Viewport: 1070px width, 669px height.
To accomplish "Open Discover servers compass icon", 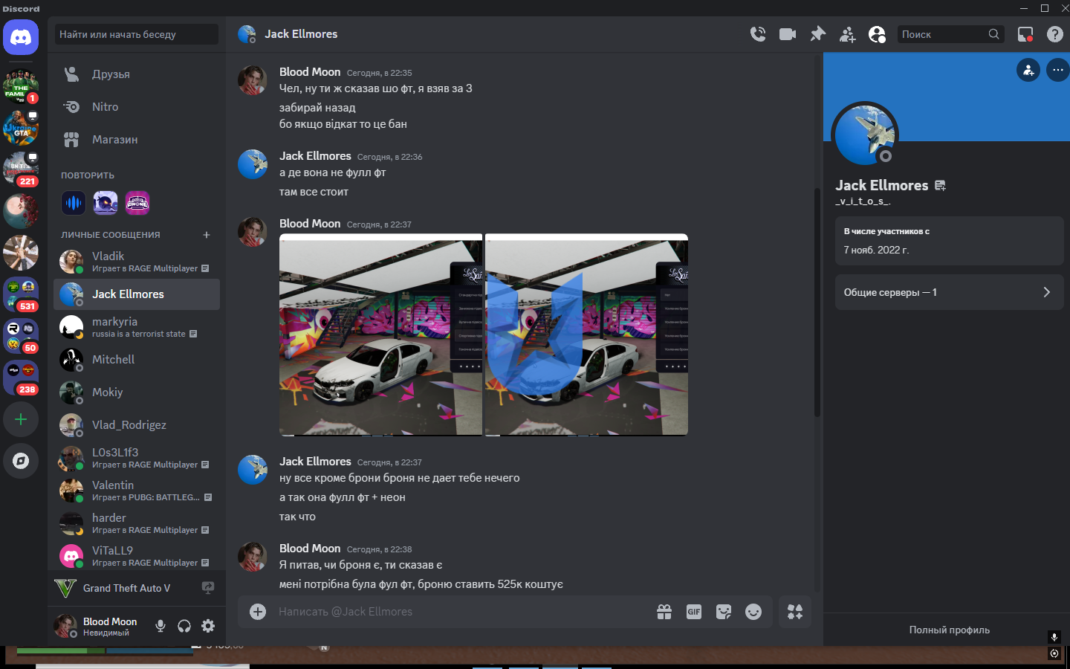I will [21, 461].
